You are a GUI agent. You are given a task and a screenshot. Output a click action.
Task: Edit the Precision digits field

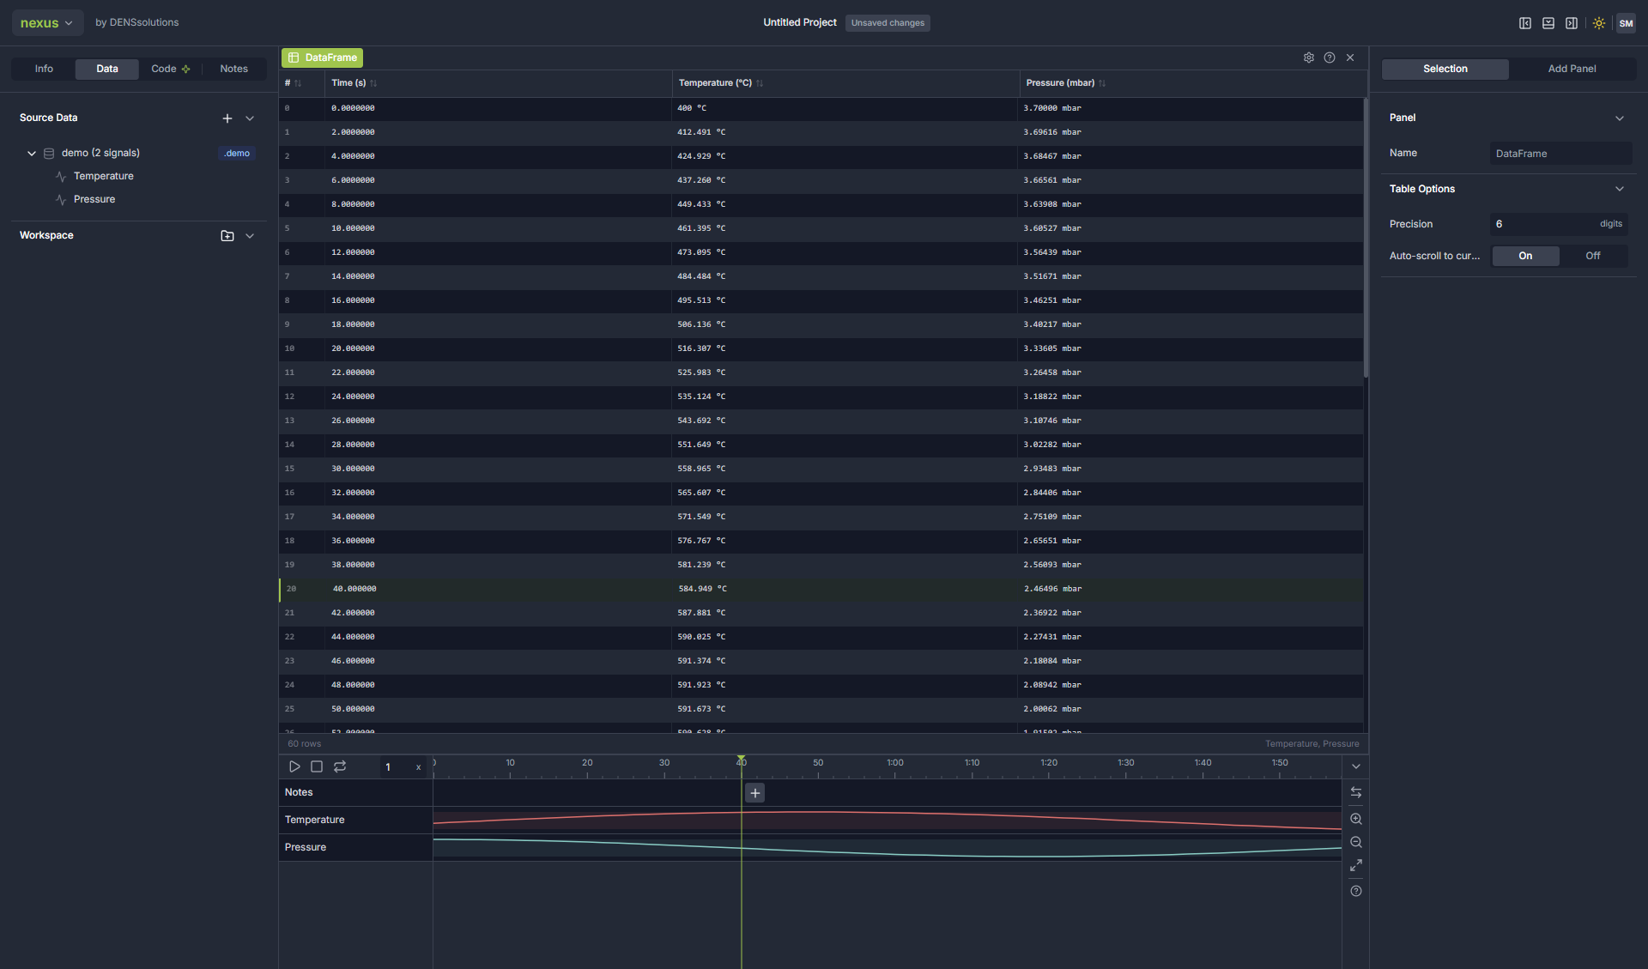tap(1559, 224)
